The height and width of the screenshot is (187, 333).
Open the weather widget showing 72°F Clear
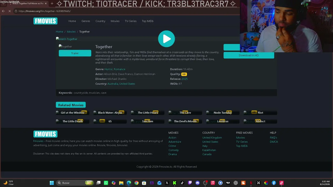8,183
